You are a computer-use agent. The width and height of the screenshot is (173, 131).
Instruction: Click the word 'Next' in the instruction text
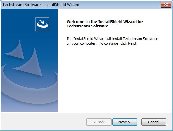(132, 43)
